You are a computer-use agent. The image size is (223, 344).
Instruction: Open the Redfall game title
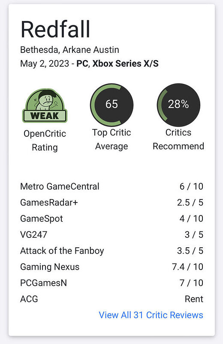click(55, 29)
